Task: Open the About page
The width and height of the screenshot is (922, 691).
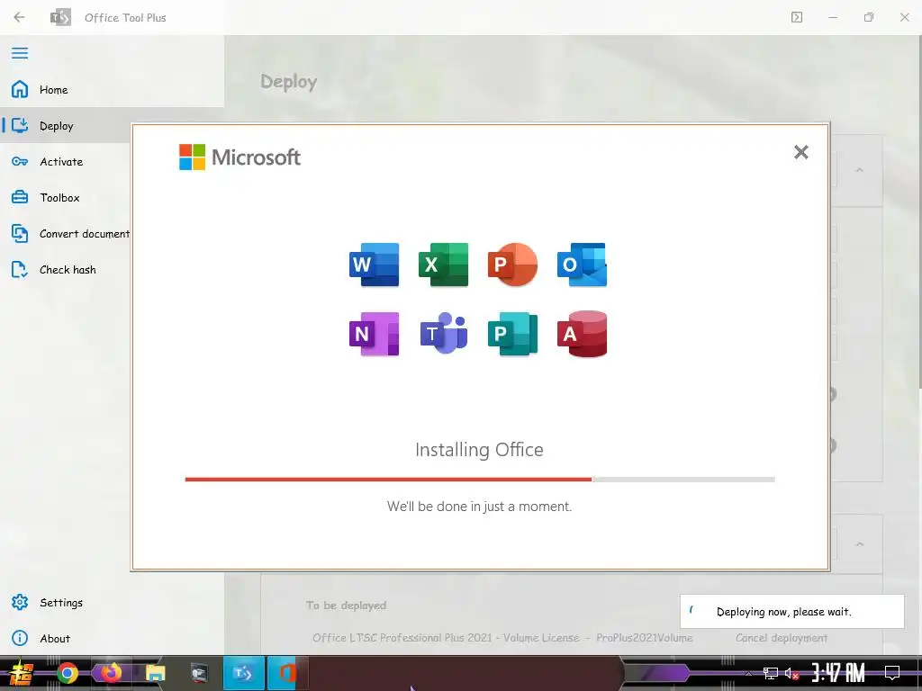Action: (112, 638)
